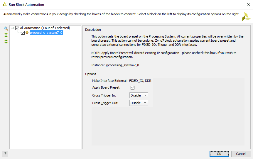Uncheck the All Automation checkbox
The width and height of the screenshot is (253, 159).
(17, 28)
